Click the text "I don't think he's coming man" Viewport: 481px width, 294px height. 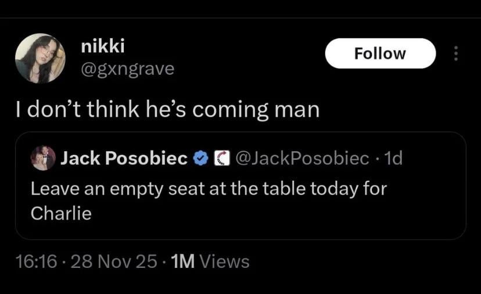(167, 110)
